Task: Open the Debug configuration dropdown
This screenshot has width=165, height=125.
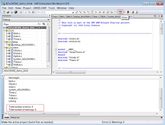Action: click(48, 20)
